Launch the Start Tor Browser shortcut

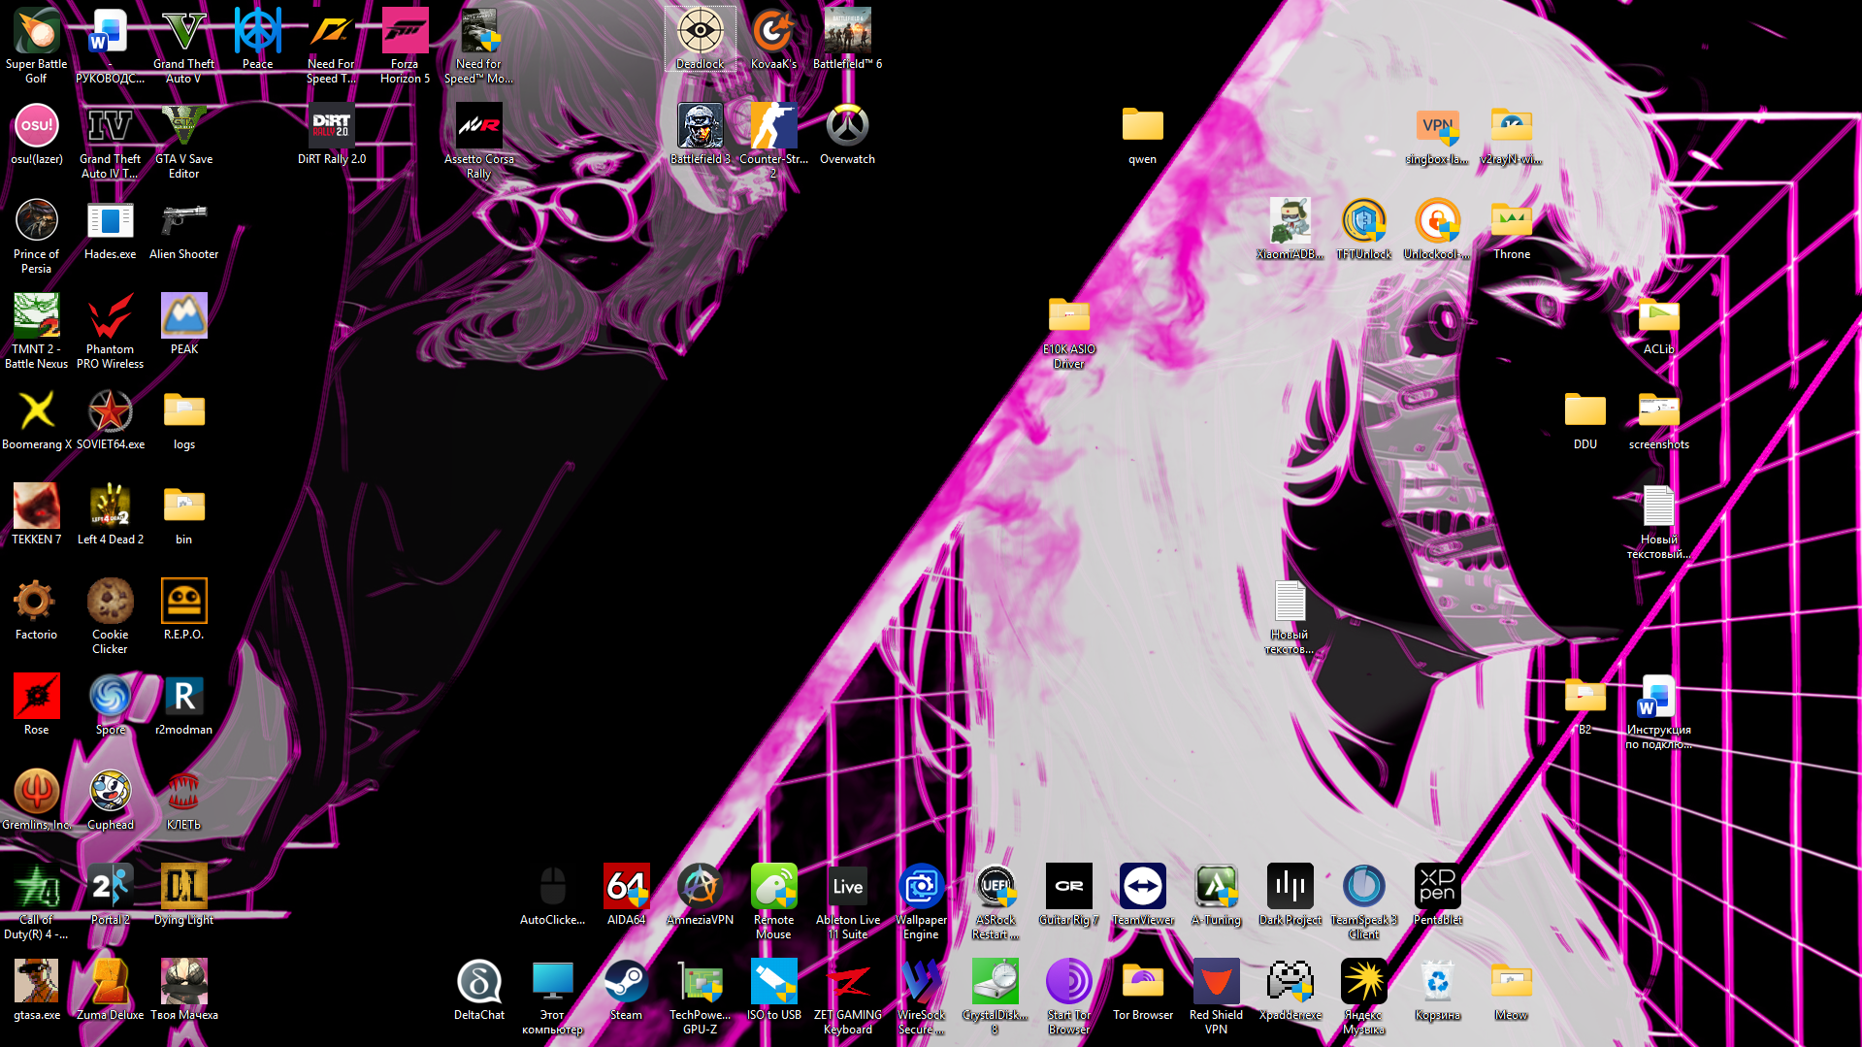coord(1069,996)
